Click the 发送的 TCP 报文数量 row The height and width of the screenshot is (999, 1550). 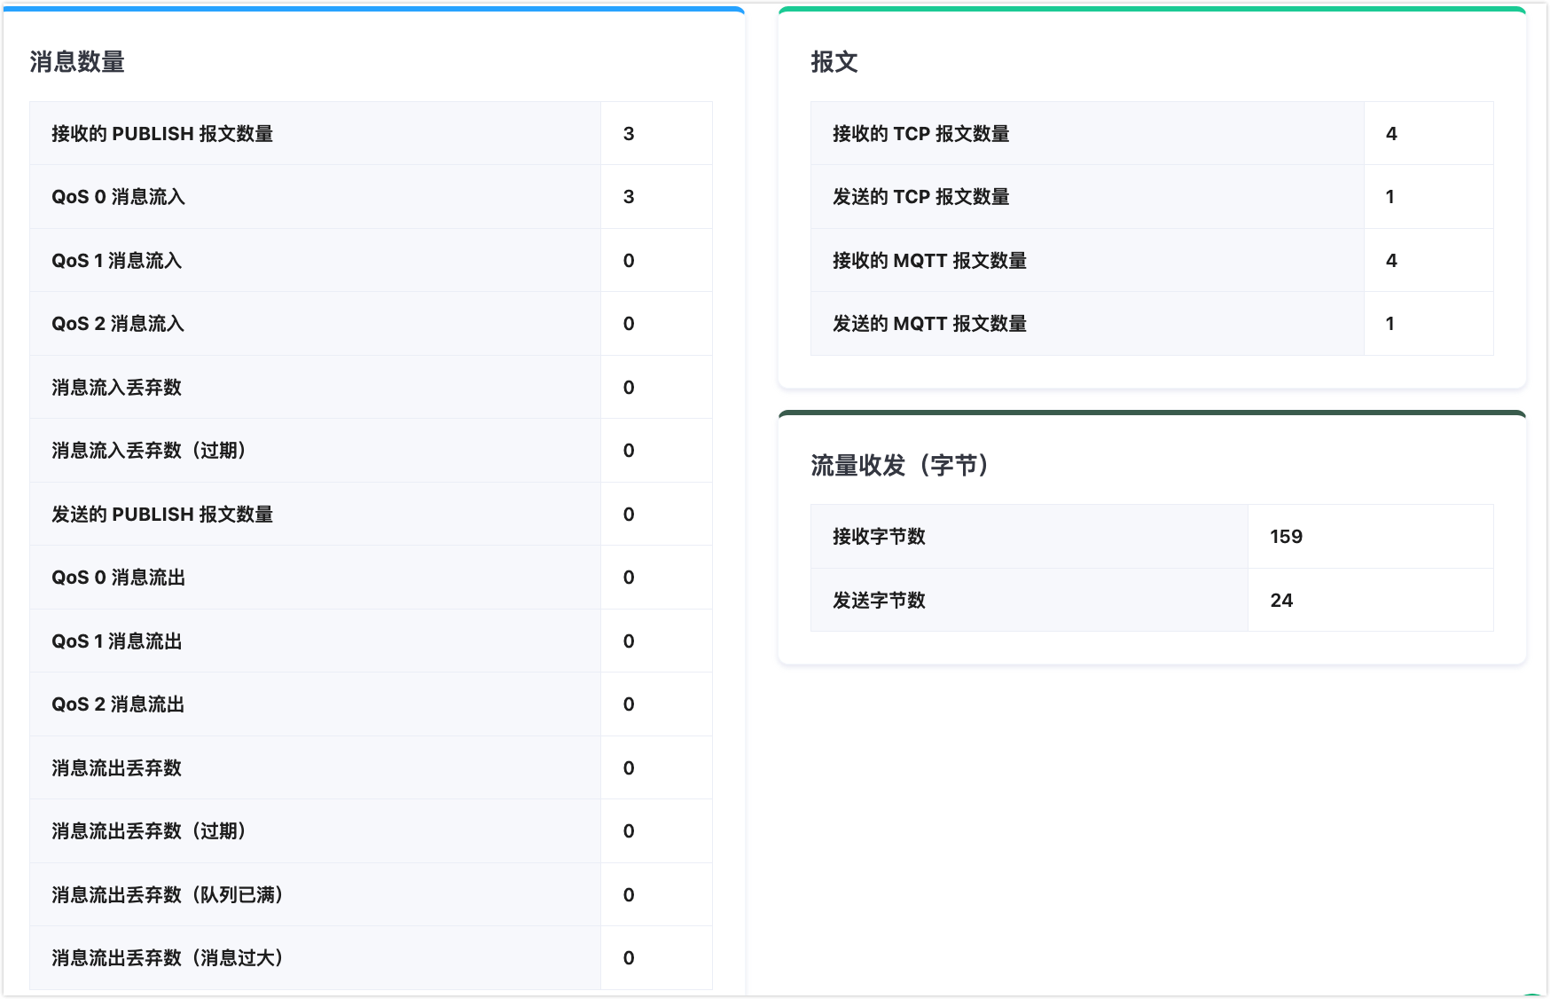click(923, 197)
